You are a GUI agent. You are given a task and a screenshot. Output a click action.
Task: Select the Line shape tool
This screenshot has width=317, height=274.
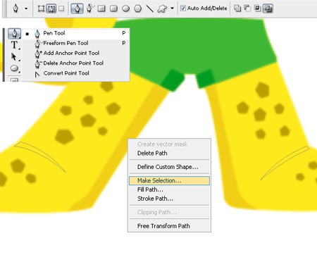(149, 8)
